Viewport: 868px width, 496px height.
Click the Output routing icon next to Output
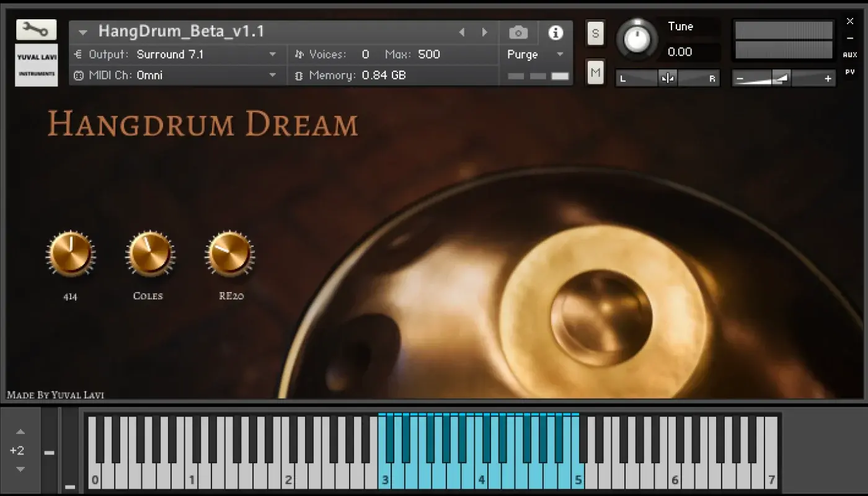coord(77,54)
